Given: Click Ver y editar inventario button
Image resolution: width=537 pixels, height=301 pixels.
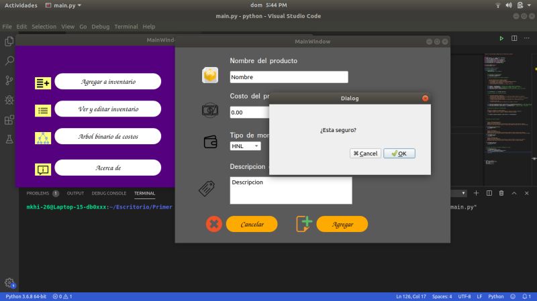Looking at the screenshot, I should 108,109.
